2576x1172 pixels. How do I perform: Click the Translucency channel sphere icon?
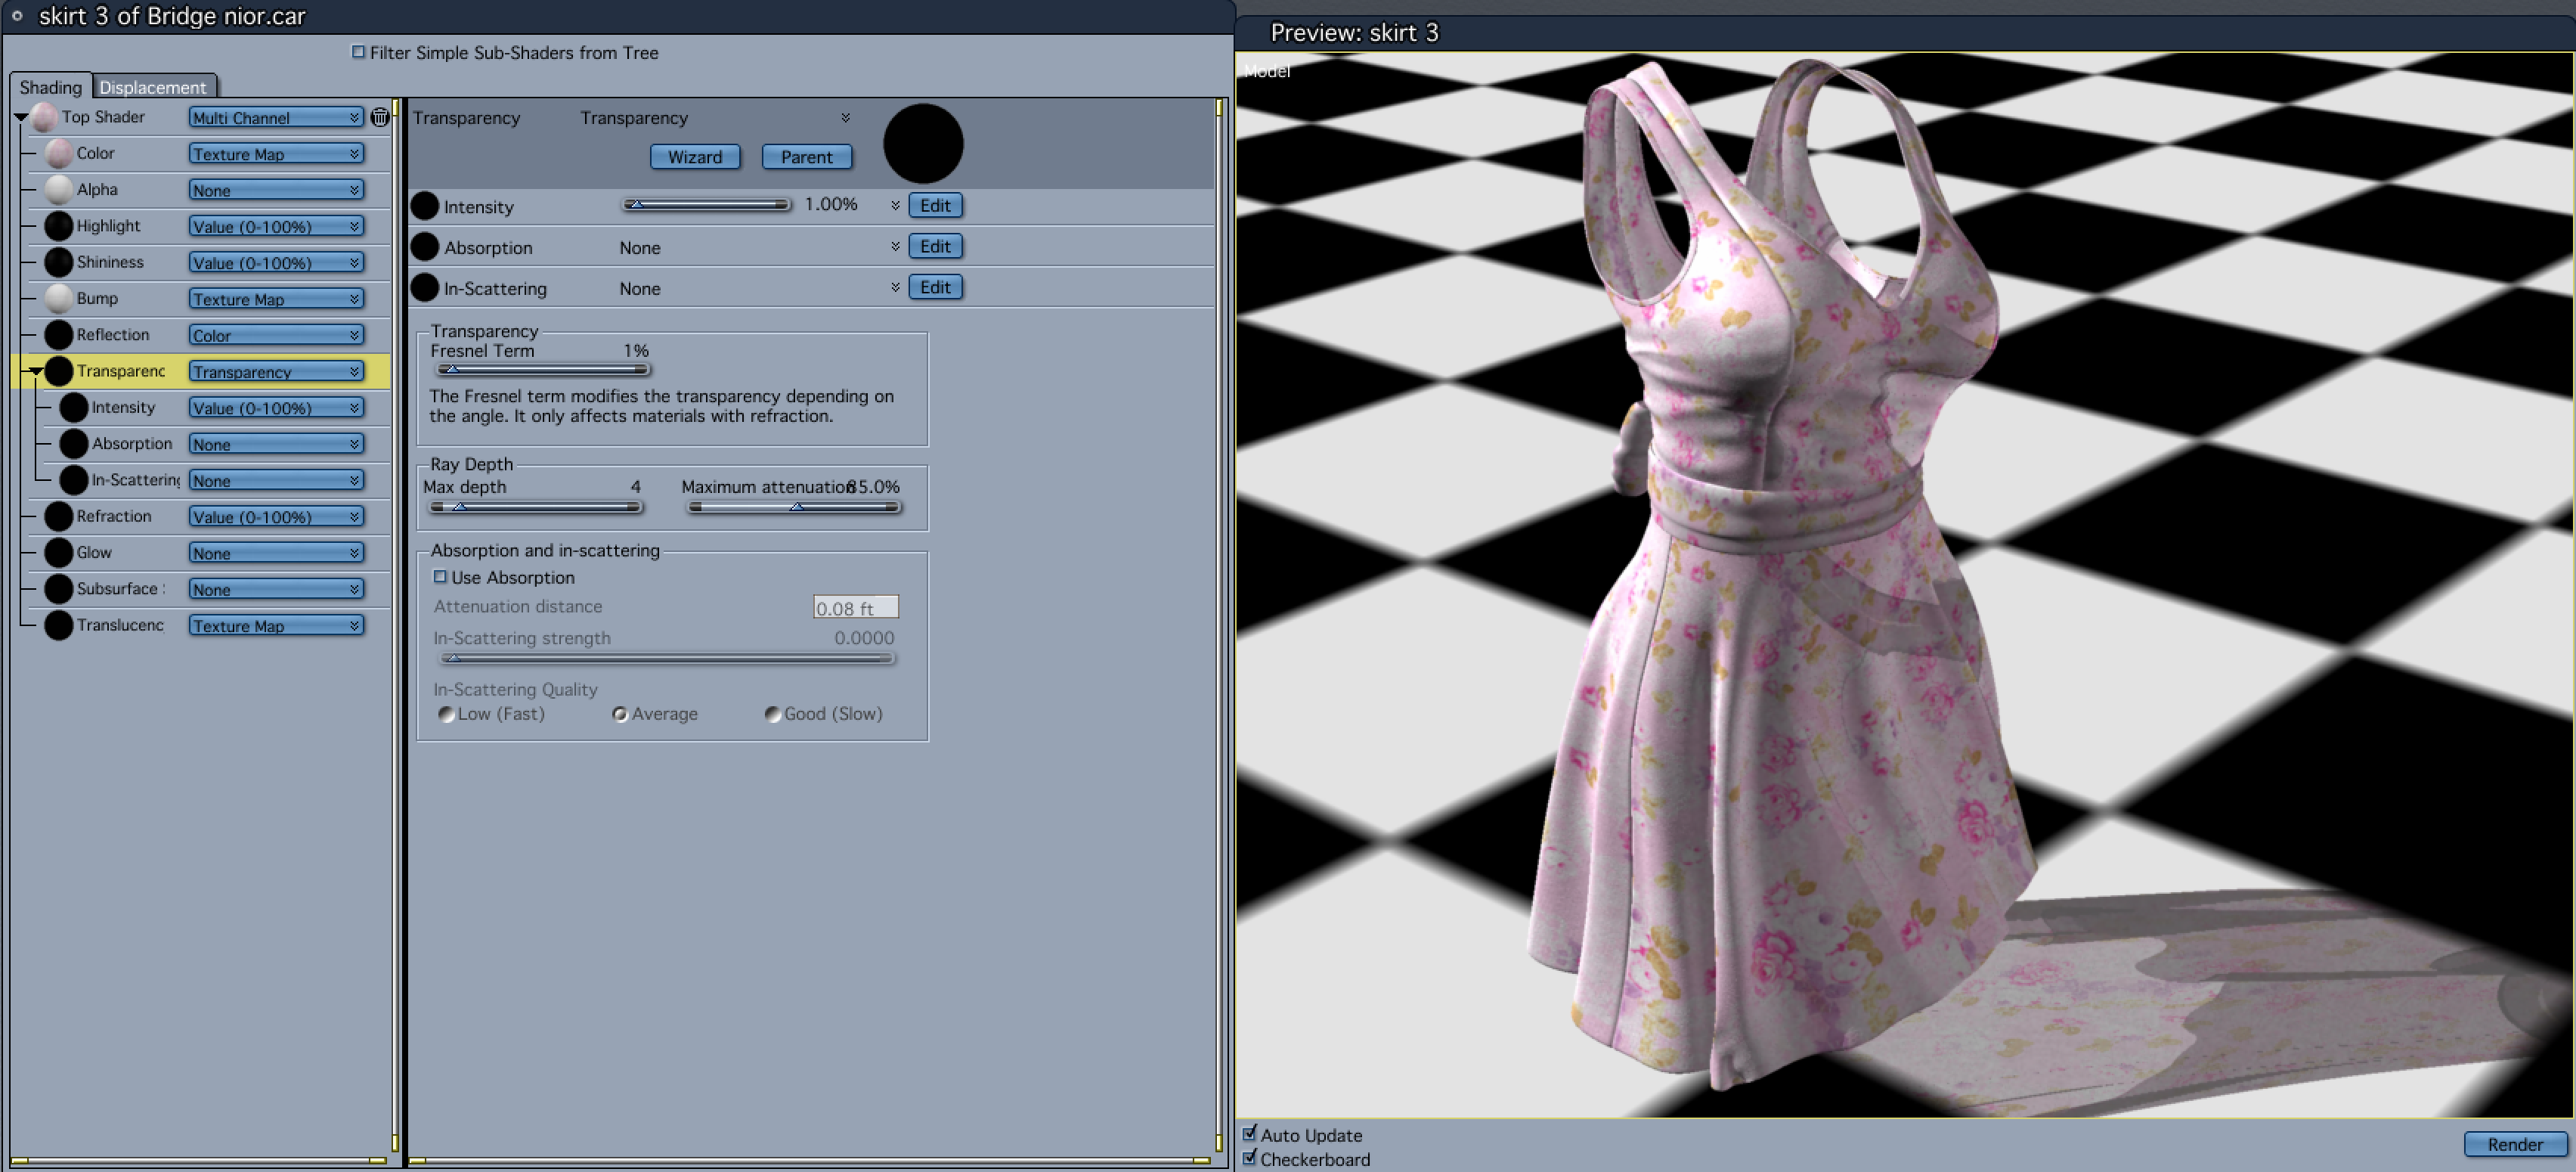(x=59, y=625)
